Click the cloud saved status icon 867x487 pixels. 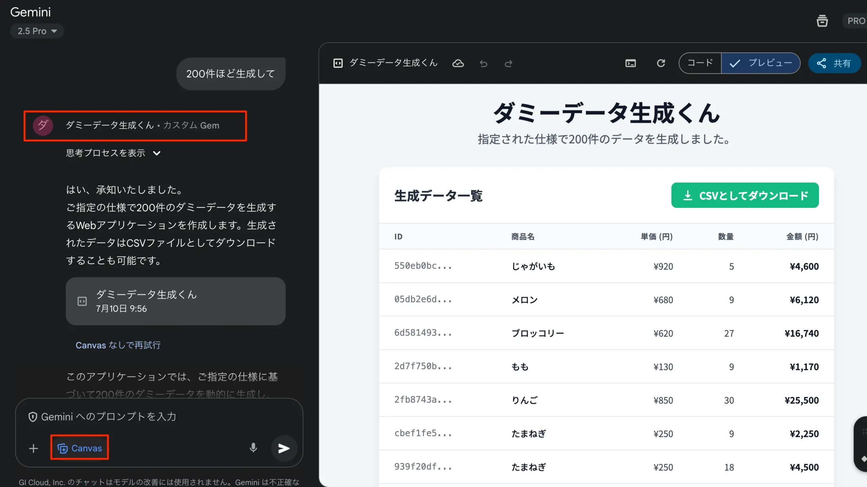point(458,63)
